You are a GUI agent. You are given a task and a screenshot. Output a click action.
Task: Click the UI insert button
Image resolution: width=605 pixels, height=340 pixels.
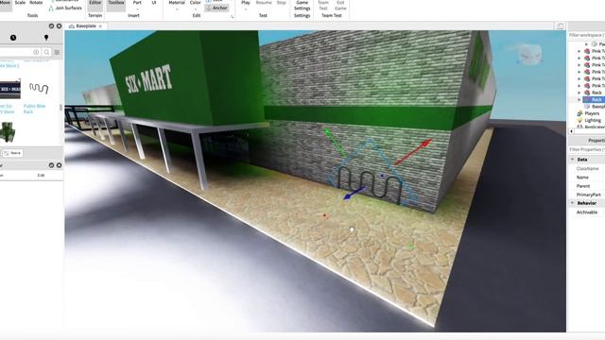coord(154,3)
